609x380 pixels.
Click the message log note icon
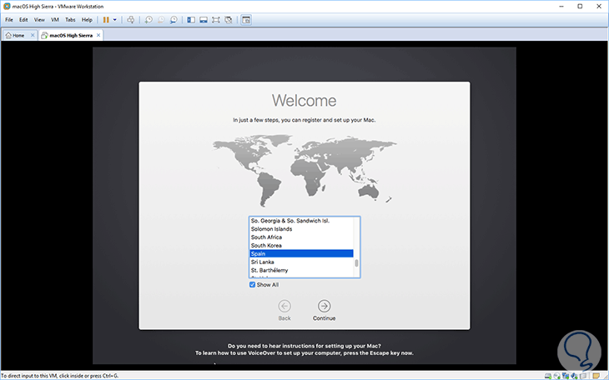(596, 376)
